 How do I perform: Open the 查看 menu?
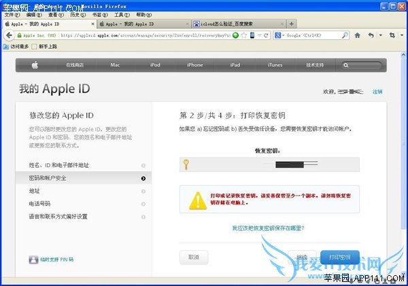[x=56, y=15]
